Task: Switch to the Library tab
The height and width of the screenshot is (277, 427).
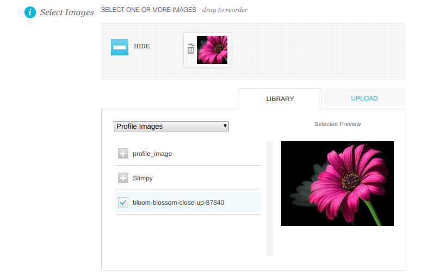Action: tap(280, 99)
